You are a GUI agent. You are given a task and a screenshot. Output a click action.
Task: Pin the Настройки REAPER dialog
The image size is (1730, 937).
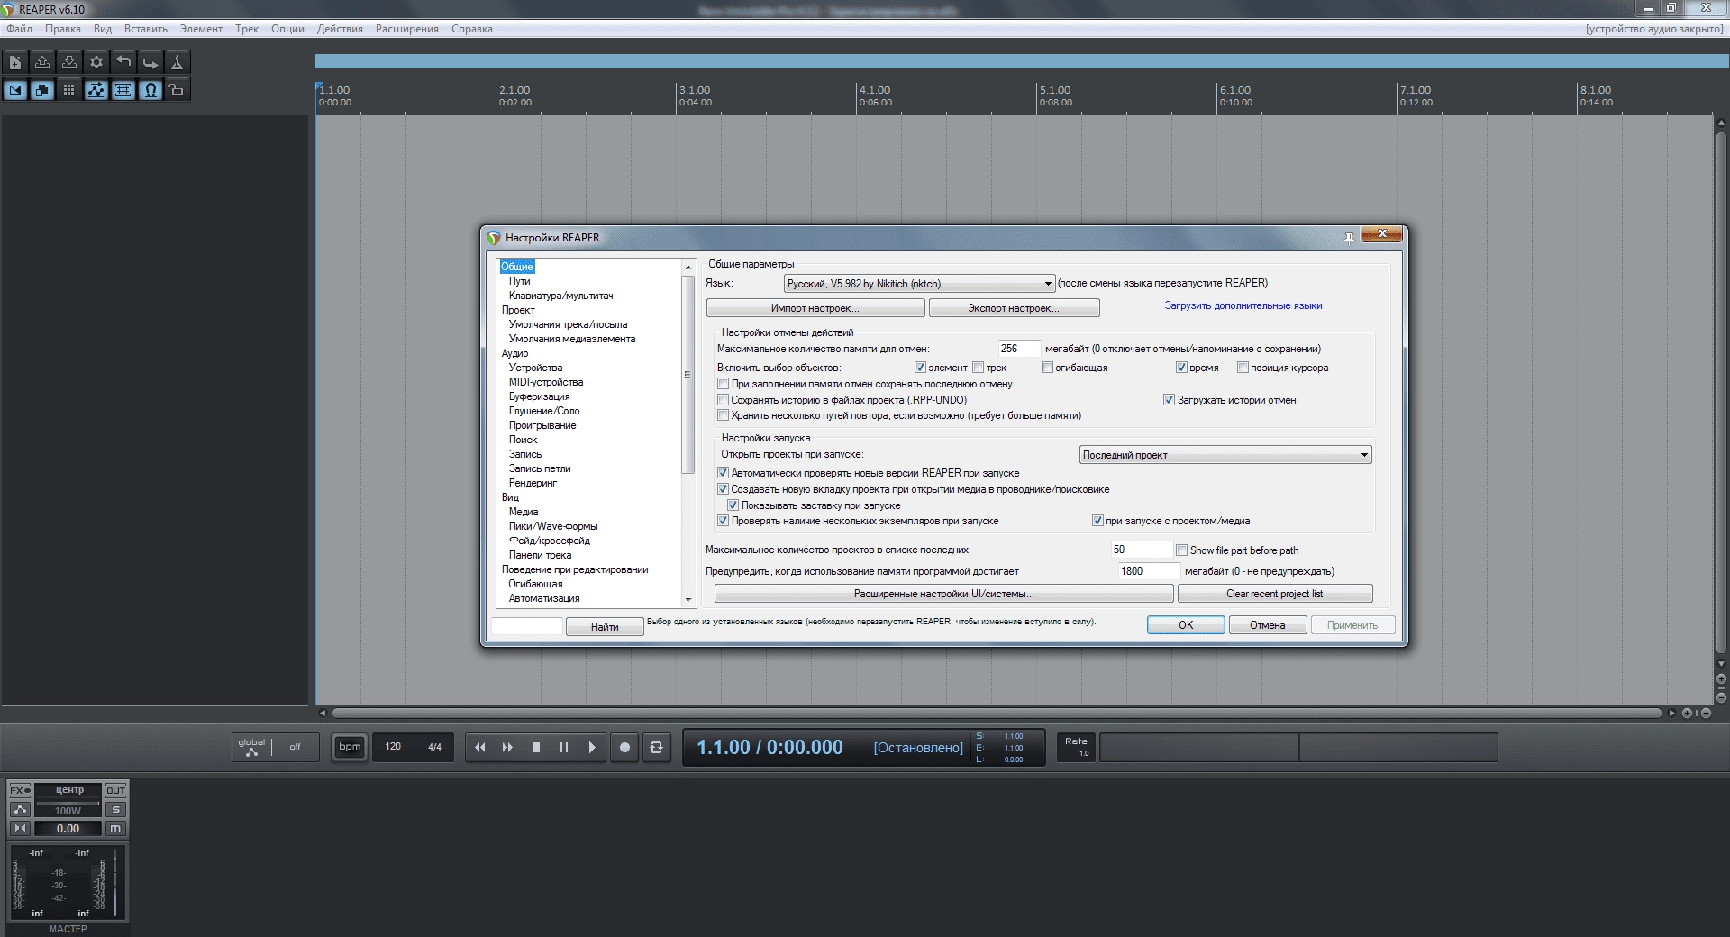click(1349, 238)
